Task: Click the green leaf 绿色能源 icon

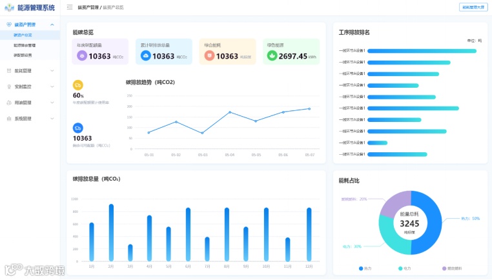Action: point(272,56)
